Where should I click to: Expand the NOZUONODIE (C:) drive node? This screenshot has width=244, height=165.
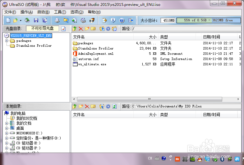(7, 133)
